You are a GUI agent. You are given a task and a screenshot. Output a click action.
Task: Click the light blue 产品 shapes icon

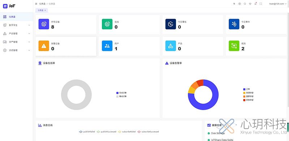pos(171,46)
